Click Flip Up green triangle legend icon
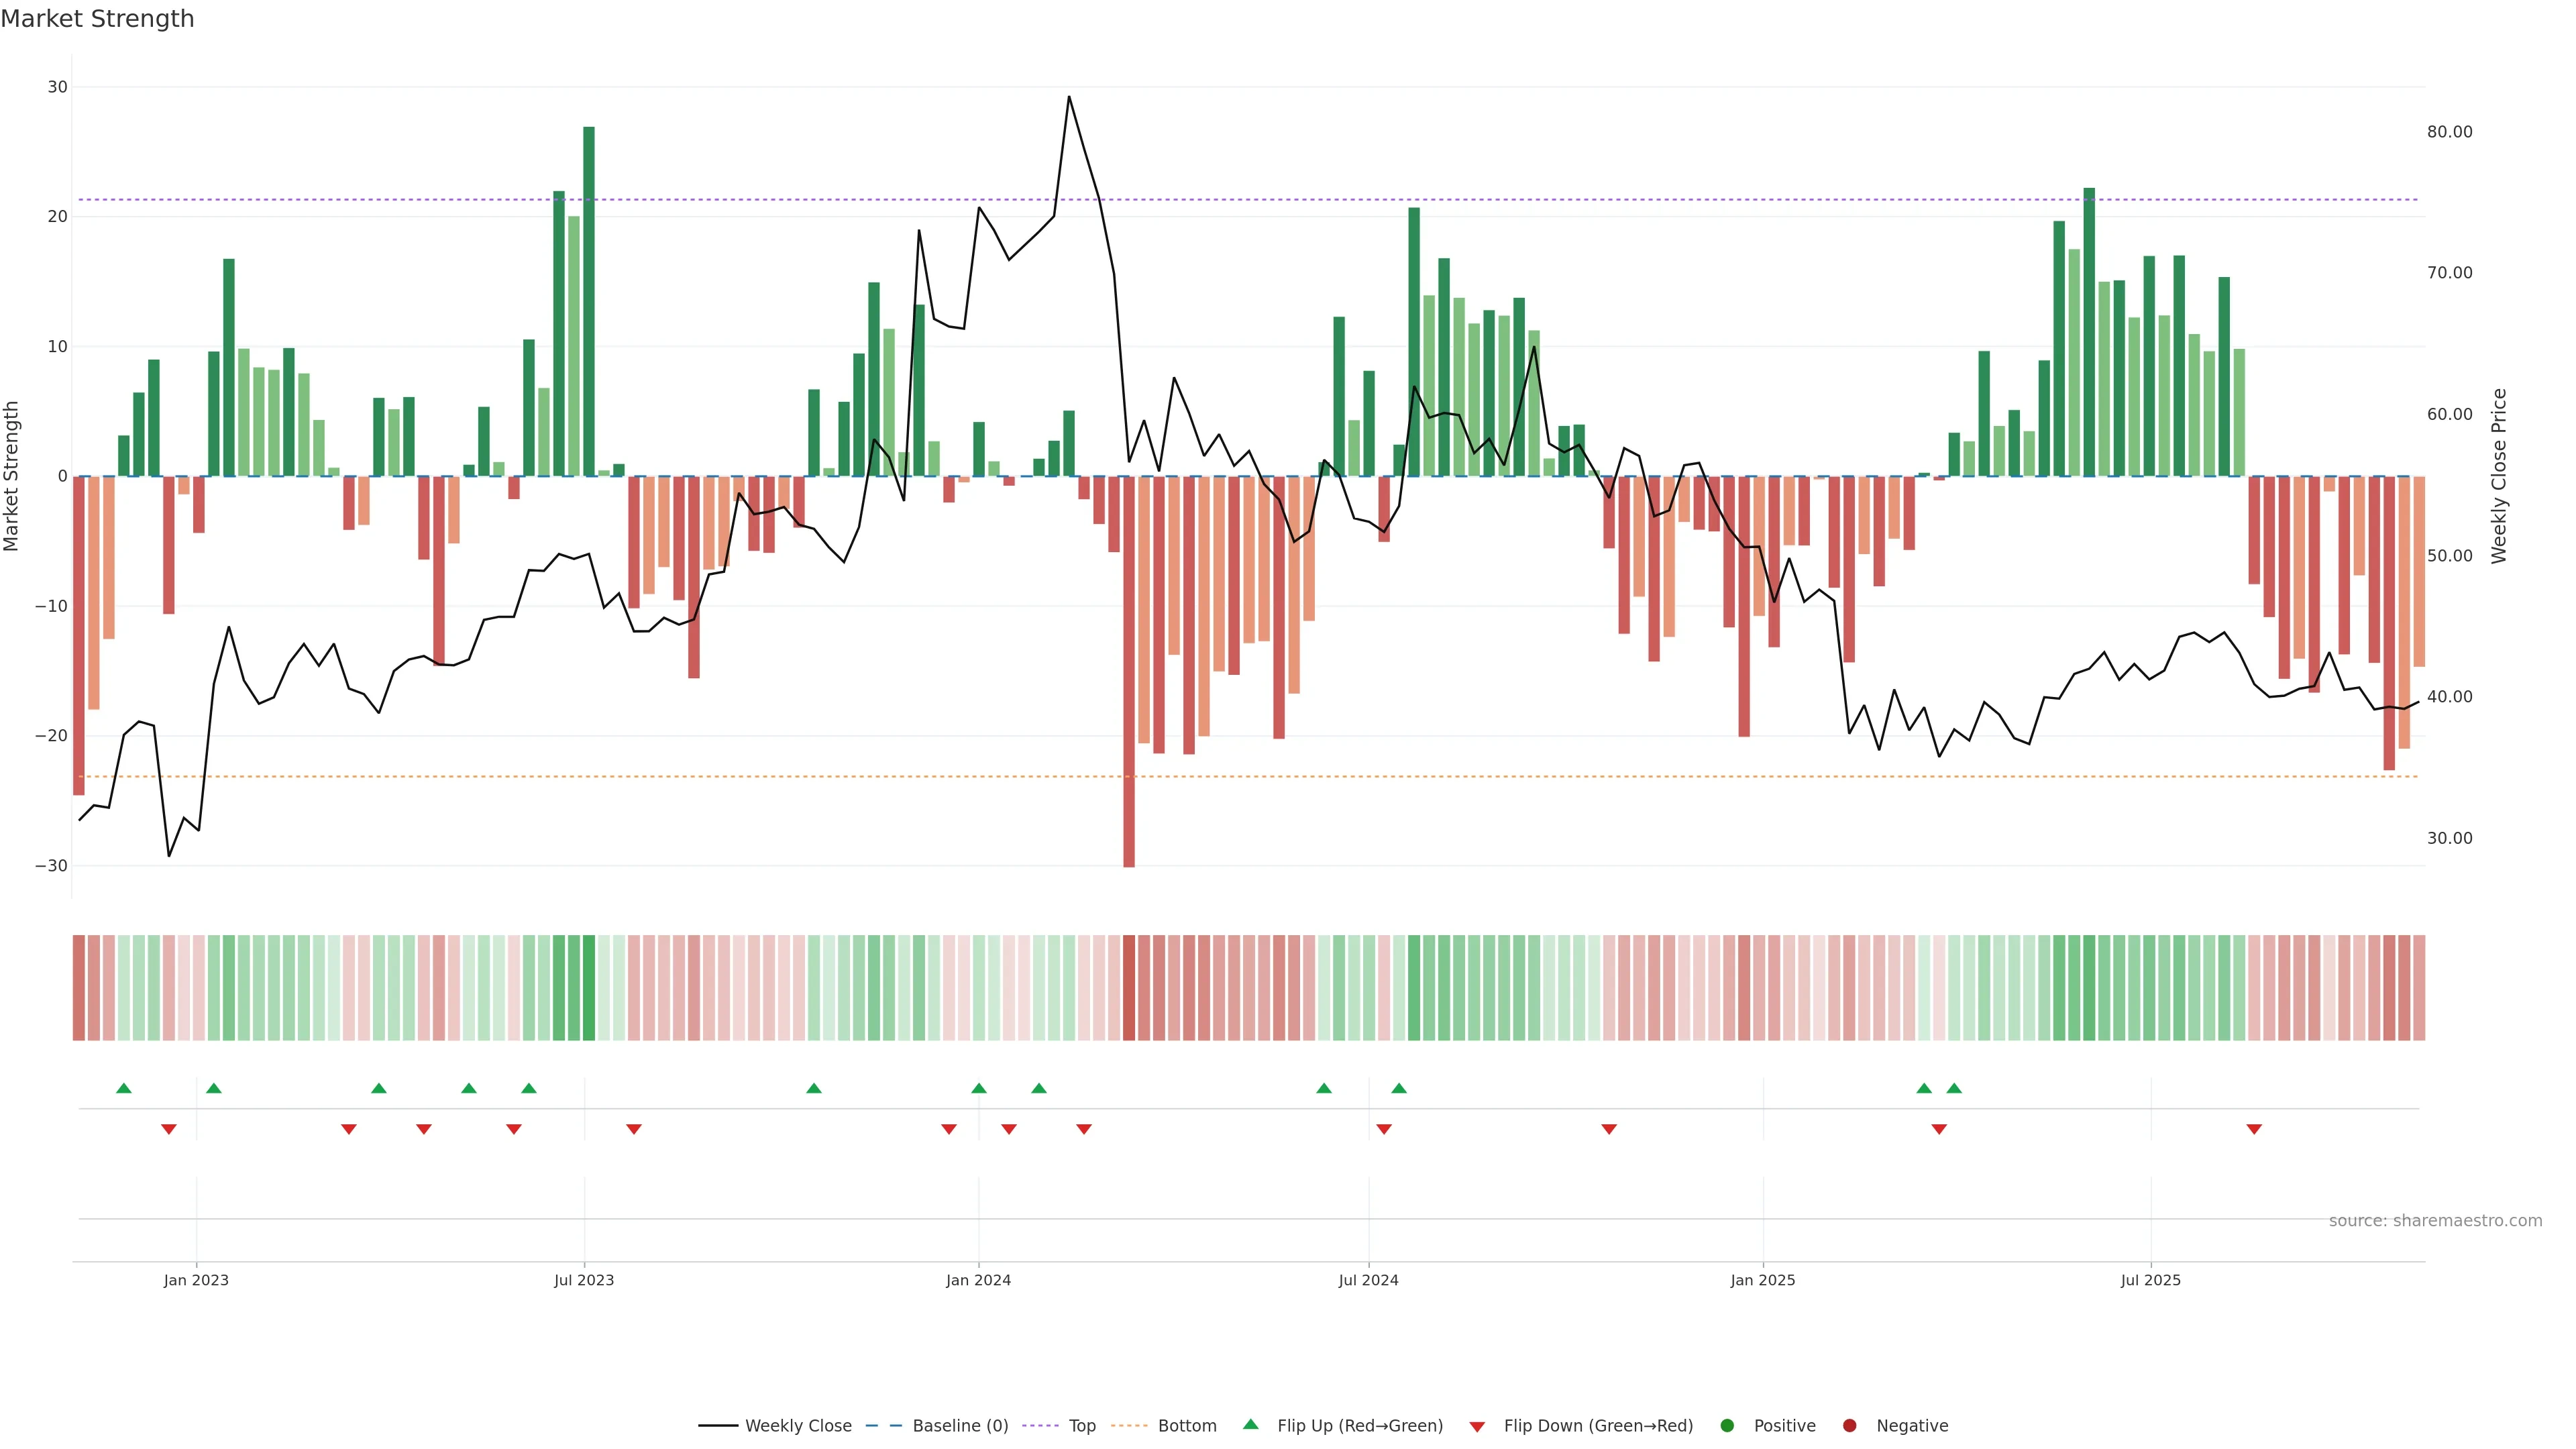The image size is (2576, 1449). [1250, 1424]
